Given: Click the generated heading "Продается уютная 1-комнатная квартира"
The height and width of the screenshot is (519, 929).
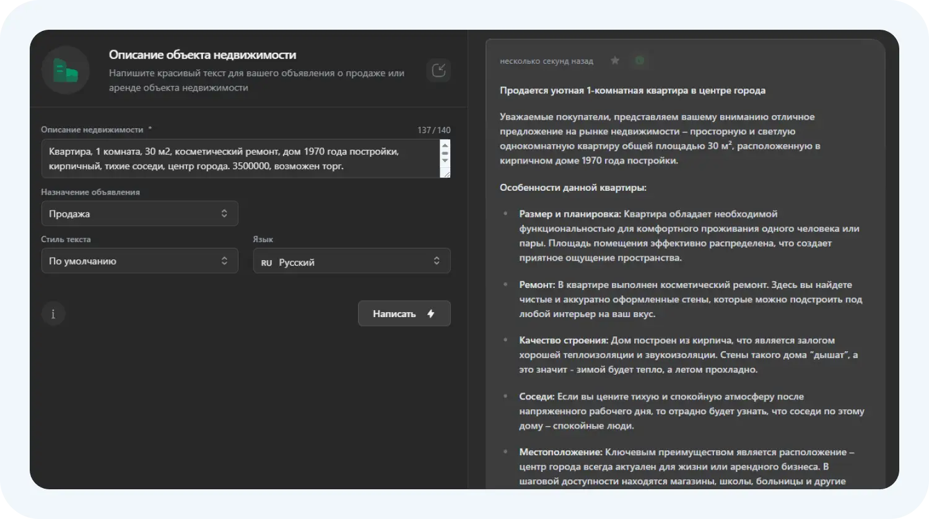Looking at the screenshot, I should tap(632, 90).
